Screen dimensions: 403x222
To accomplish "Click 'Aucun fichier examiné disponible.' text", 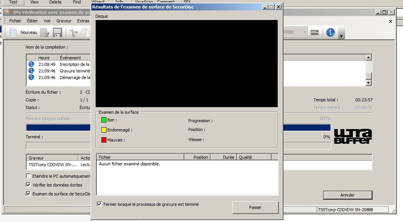I will [x=129, y=164].
